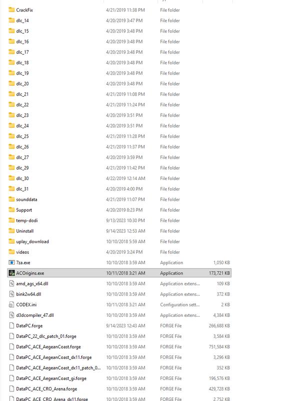Click the 9/14/2023 12:43 AM date
Image resolution: width=296 pixels, height=401 pixels.
[125, 326]
